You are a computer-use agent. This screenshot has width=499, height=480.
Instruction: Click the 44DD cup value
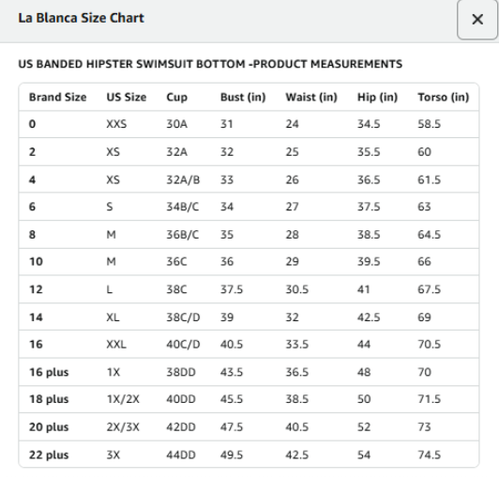(x=181, y=456)
